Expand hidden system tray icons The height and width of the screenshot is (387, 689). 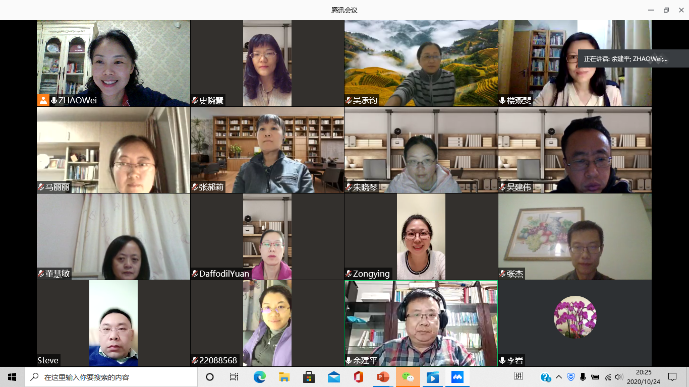click(559, 377)
